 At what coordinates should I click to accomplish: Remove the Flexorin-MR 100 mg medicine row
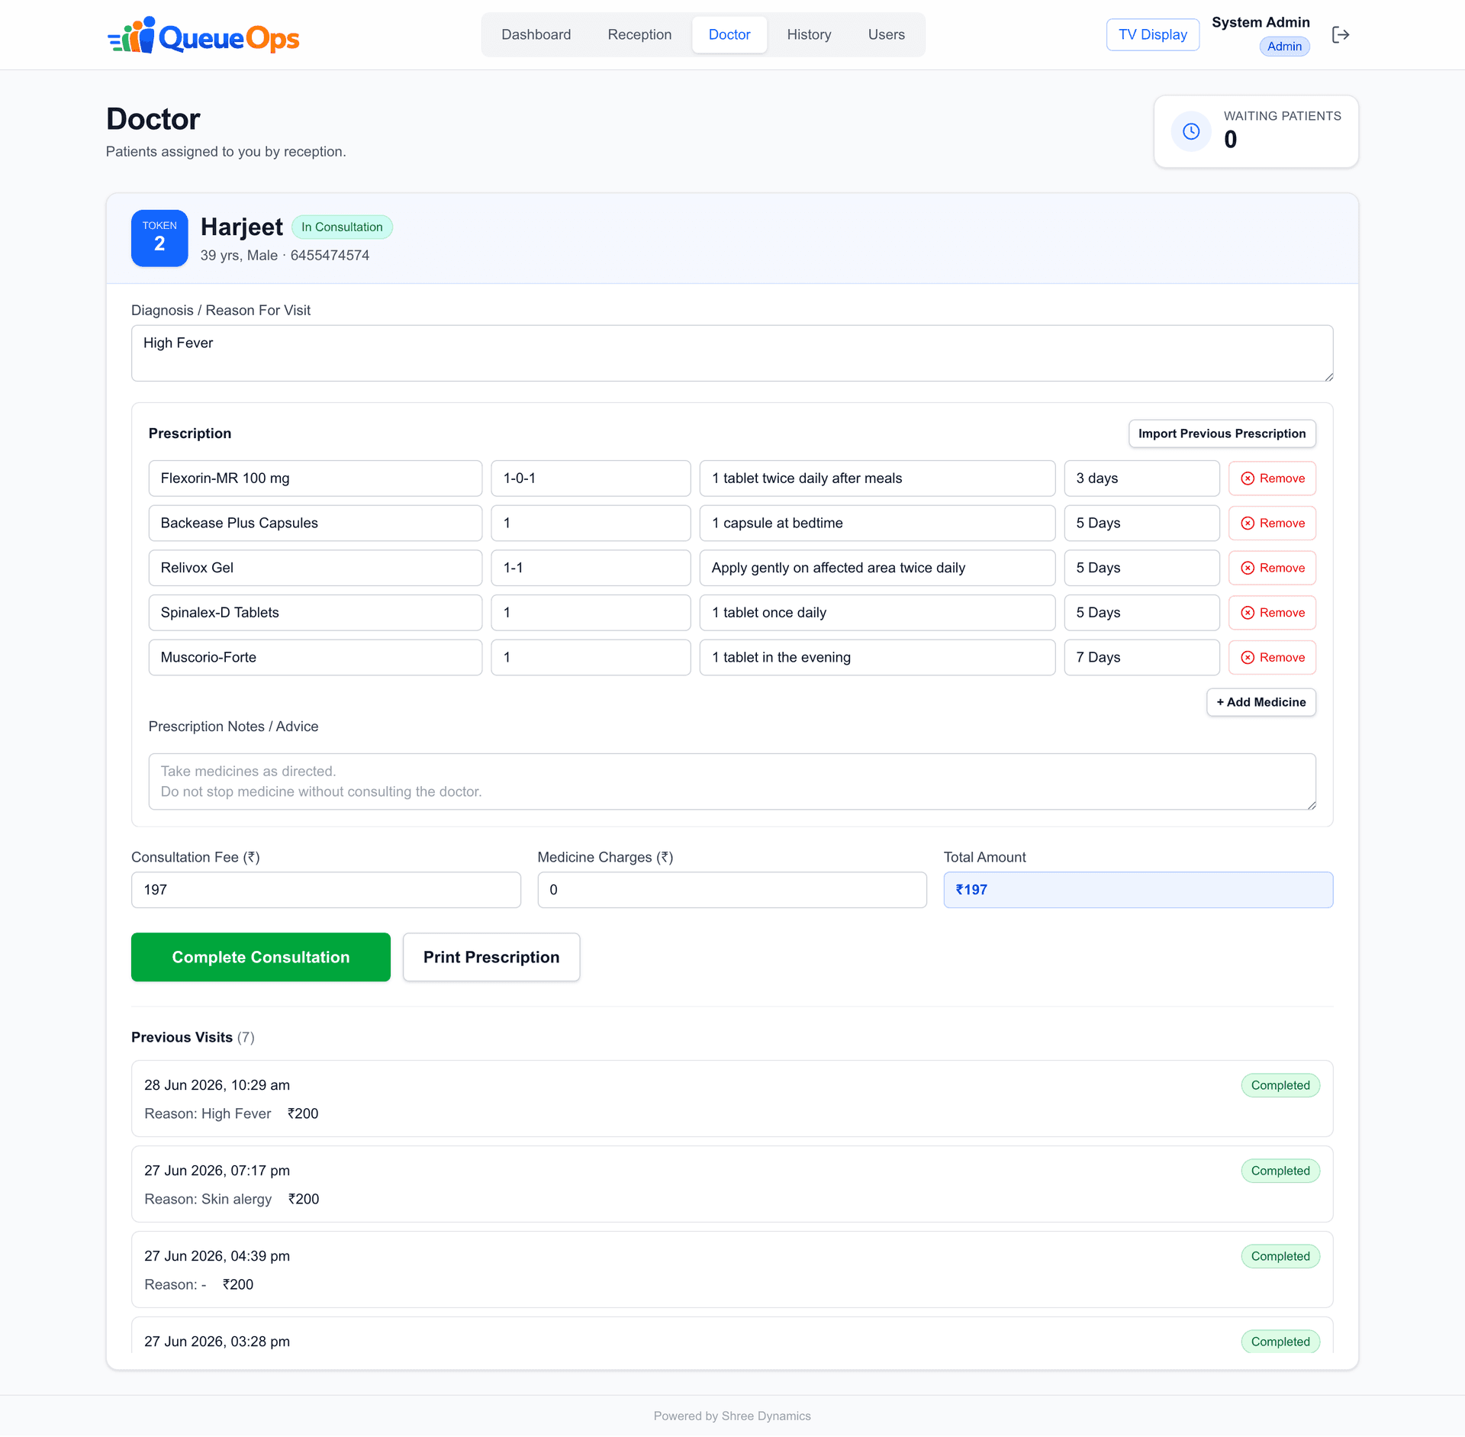pos(1272,478)
